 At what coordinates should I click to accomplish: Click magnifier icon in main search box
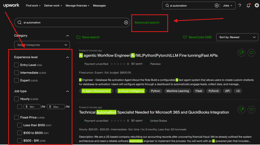click(x=19, y=22)
